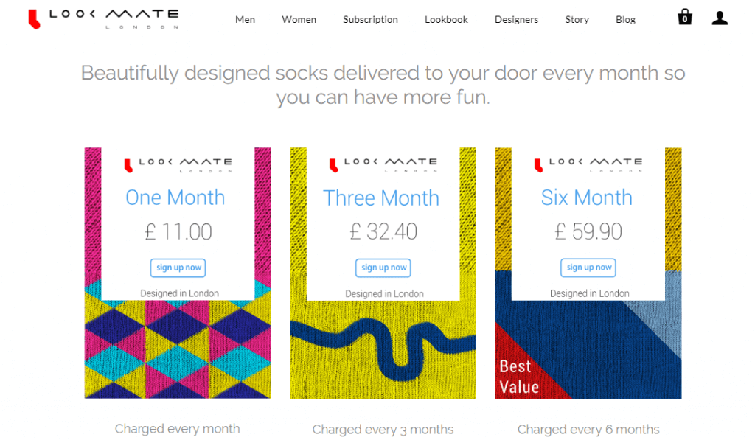755x440 pixels.
Task: Click the sock logo in Three Month card
Action: click(383, 164)
